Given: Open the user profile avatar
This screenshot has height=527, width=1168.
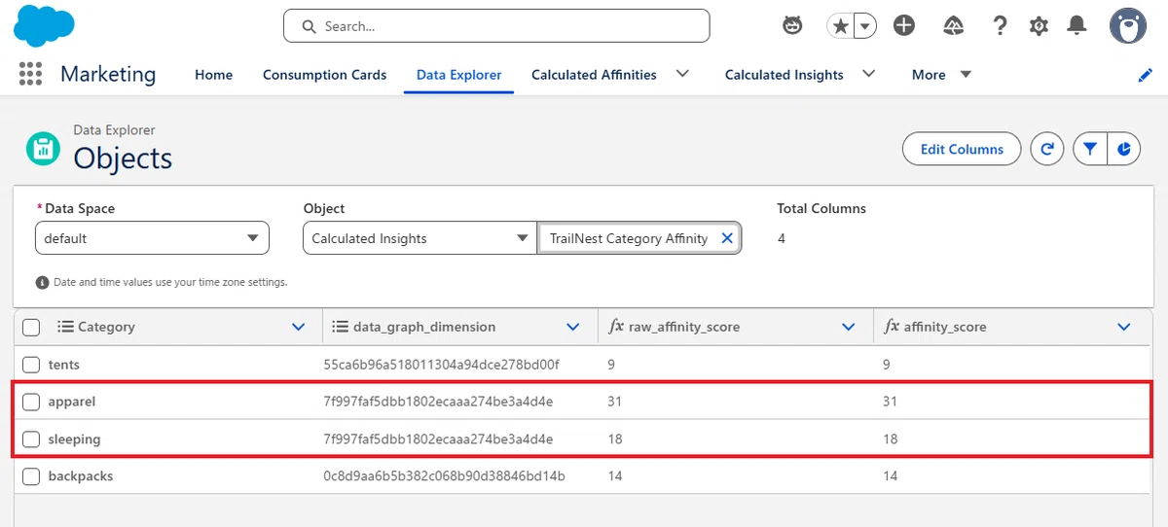Looking at the screenshot, I should point(1128,26).
